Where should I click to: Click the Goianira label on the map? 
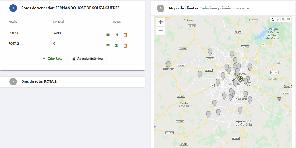click(189, 20)
